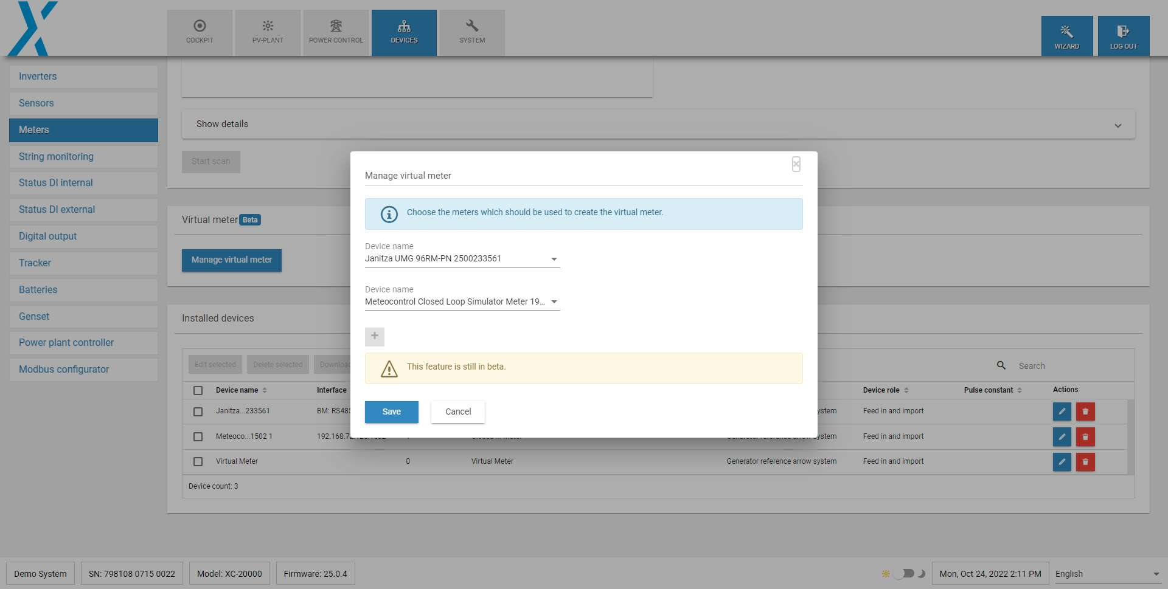Click the Beta badge next to Virtual meter
Screen dimensions: 1168x589
point(250,220)
